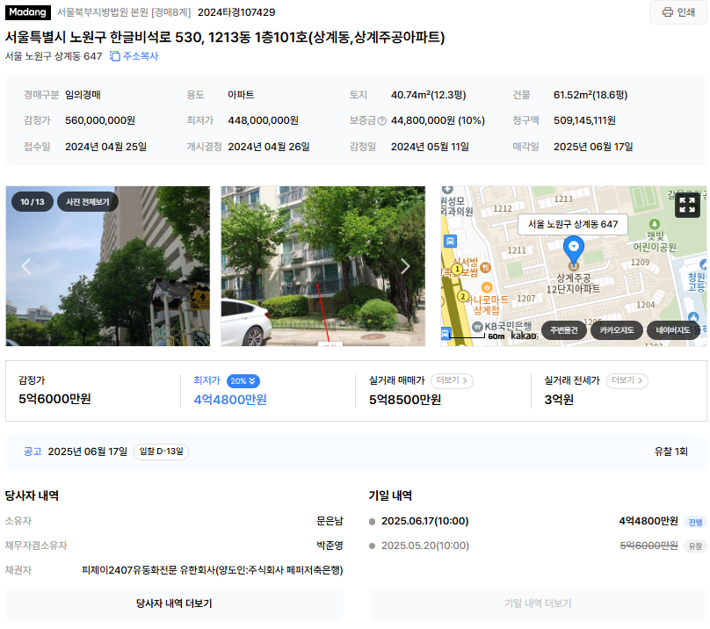Click the 입찰 D-13일 badge
Image resolution: width=710 pixels, height=629 pixels.
[161, 452]
